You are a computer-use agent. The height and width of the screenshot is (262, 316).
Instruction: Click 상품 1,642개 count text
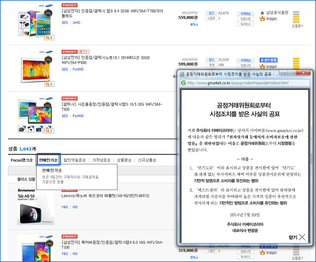coord(22,149)
